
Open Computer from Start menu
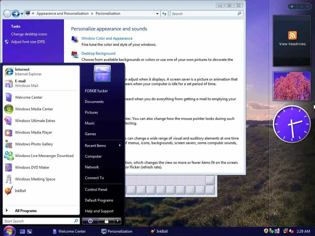93,156
